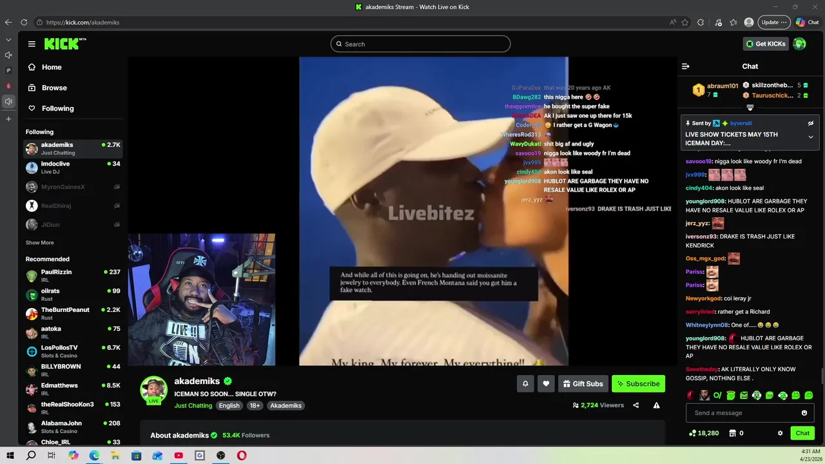Collapse the chat panel with the arrow icon

[686, 66]
